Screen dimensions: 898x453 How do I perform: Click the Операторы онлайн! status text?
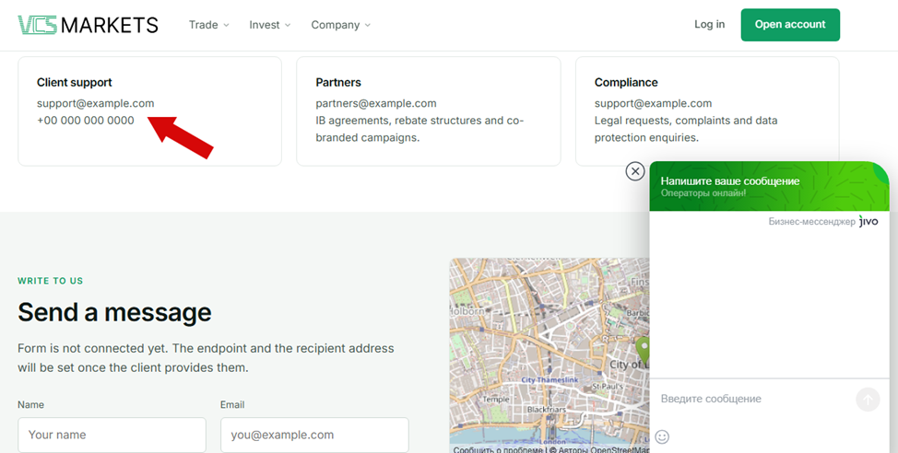703,192
